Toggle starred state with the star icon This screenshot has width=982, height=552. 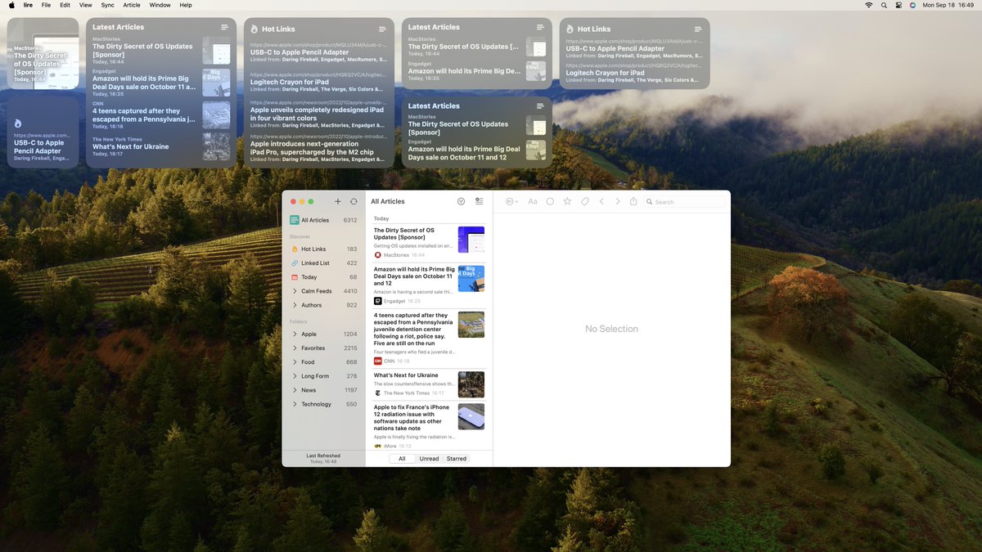point(567,201)
